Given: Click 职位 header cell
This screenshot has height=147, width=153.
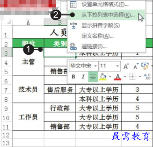Looking at the screenshot, I should click(x=28, y=43).
